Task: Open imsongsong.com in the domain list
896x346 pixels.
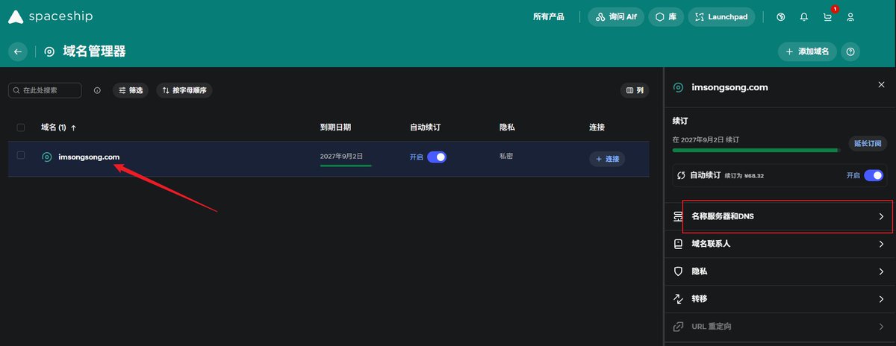Action: point(89,157)
